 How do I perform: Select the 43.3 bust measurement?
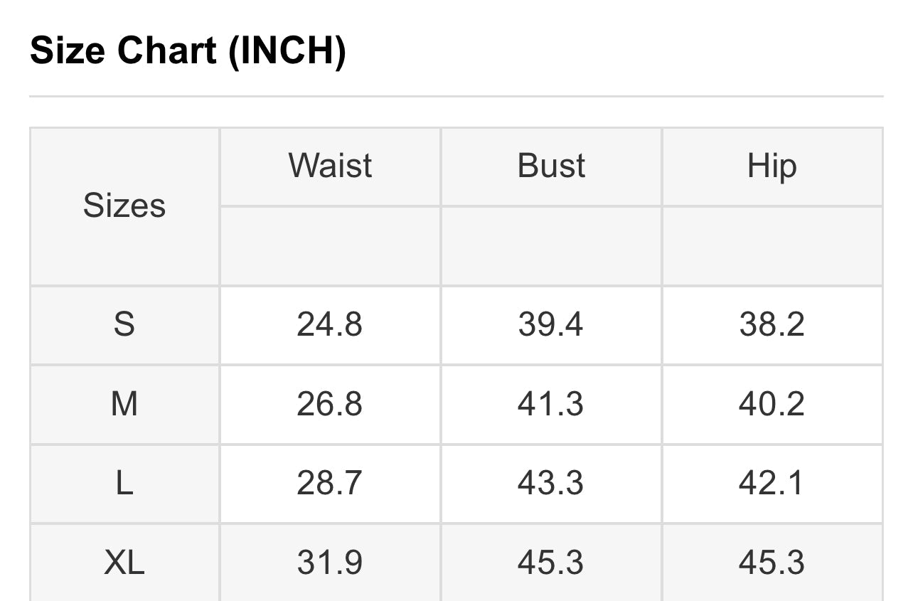click(x=551, y=484)
